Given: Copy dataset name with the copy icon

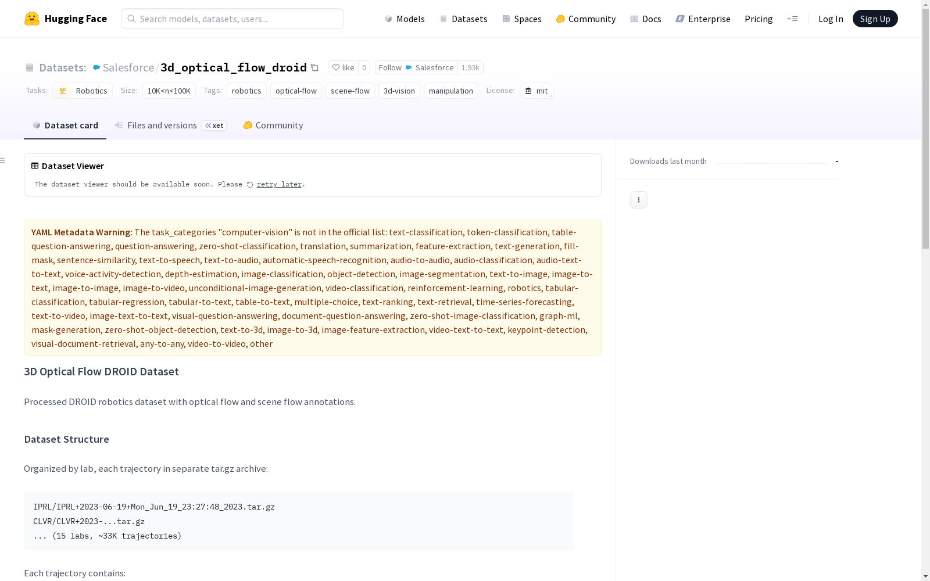Looking at the screenshot, I should click(314, 67).
